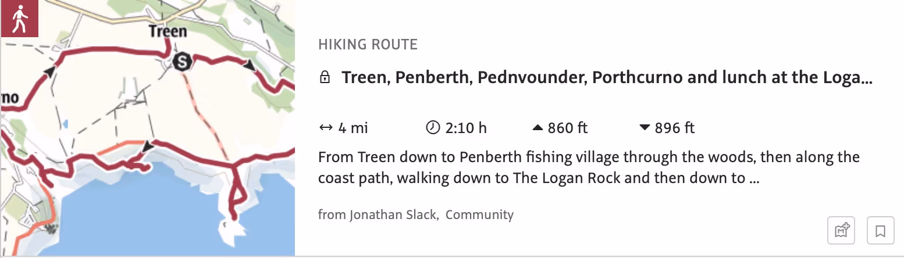Image resolution: width=904 pixels, height=258 pixels.
Task: Open the Treen, Penberth, Pednvounder route title
Action: coord(607,78)
